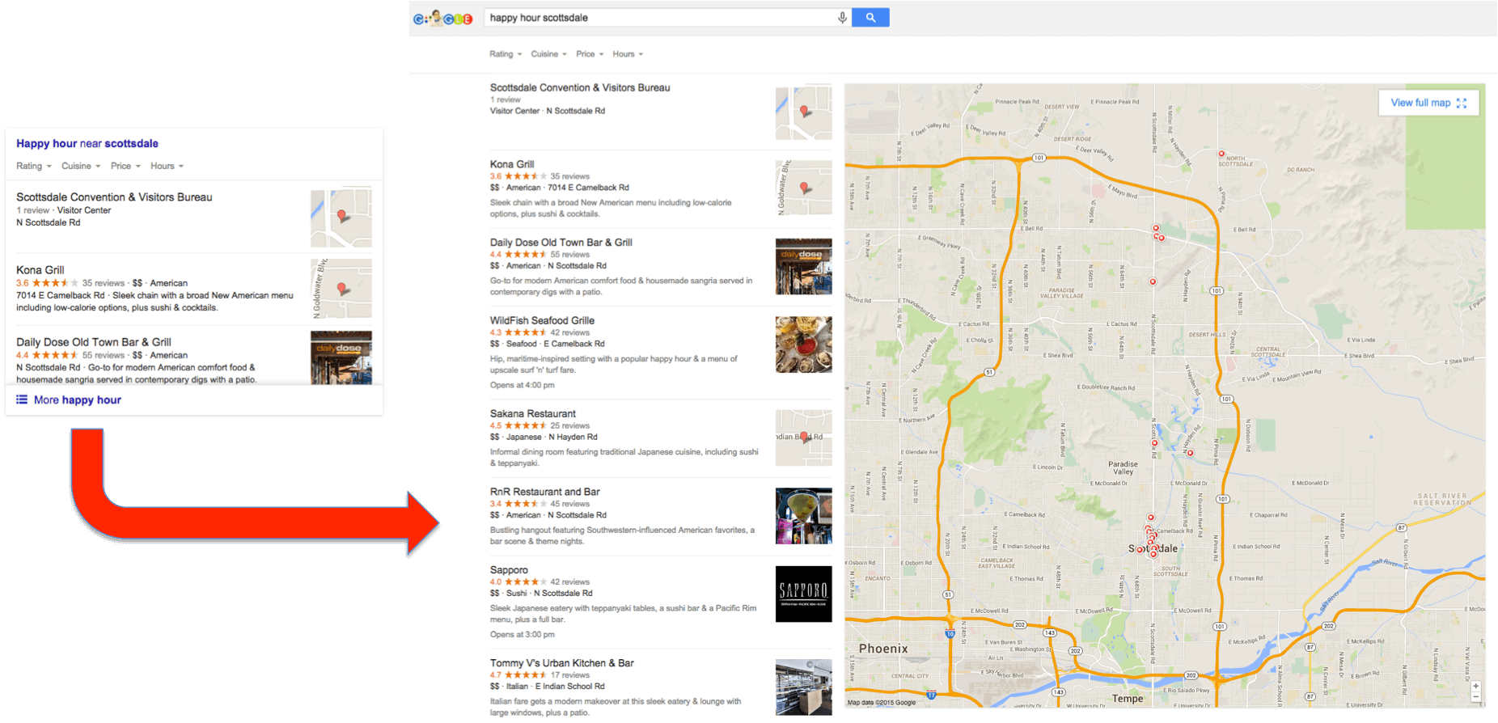Click the Kona Grill map thumbnail in results
Screen dimensions: 1498x723
803,188
